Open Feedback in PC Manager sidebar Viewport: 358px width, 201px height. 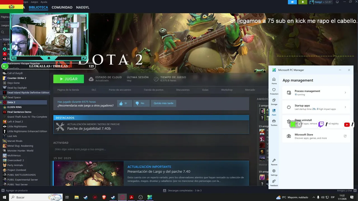(x=274, y=183)
